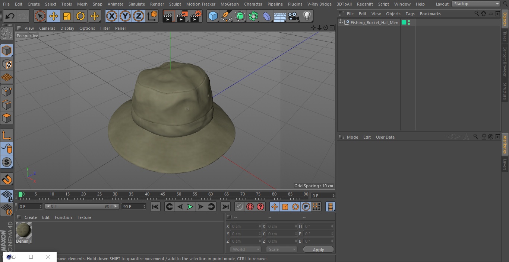Activate the Scale tool
Image resolution: width=509 pixels, height=262 pixels.
coord(67,16)
